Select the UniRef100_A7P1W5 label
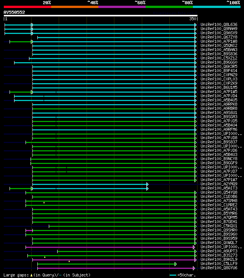244x278 pixels. (219, 92)
